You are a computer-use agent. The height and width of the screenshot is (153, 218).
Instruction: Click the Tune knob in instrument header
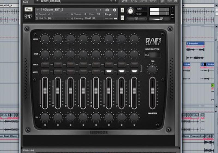tap(131, 11)
